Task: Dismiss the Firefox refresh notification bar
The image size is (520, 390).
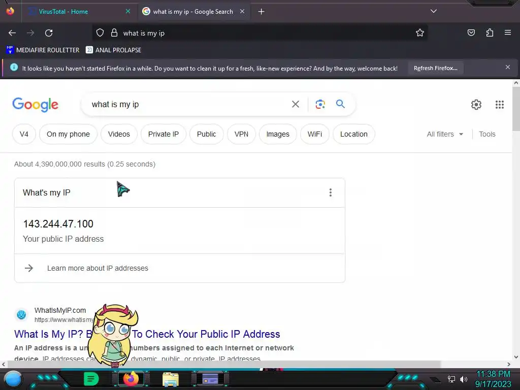Action: pyautogui.click(x=508, y=68)
